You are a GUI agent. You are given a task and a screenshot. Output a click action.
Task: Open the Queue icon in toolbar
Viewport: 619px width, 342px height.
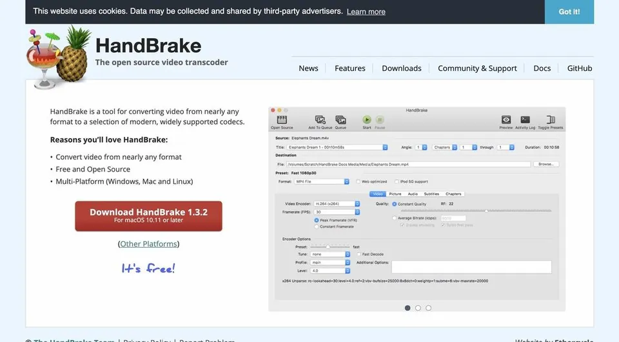(340, 119)
